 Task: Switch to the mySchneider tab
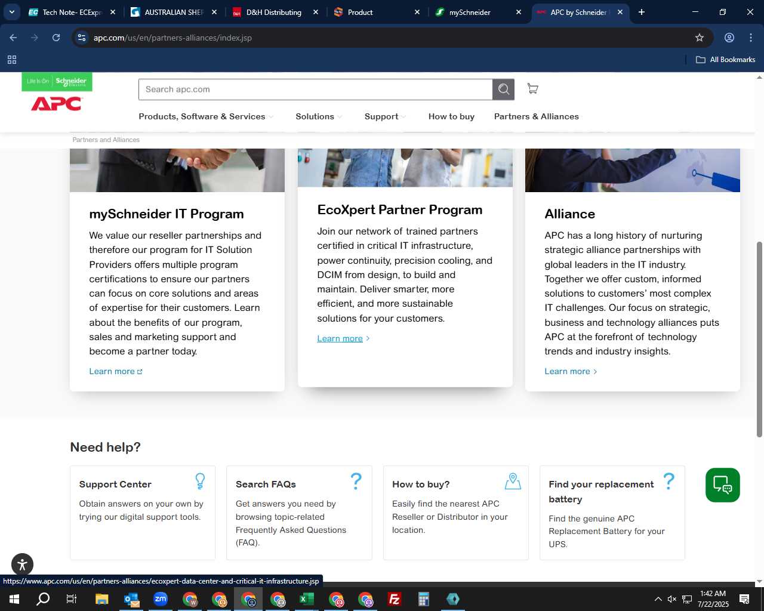[479, 12]
